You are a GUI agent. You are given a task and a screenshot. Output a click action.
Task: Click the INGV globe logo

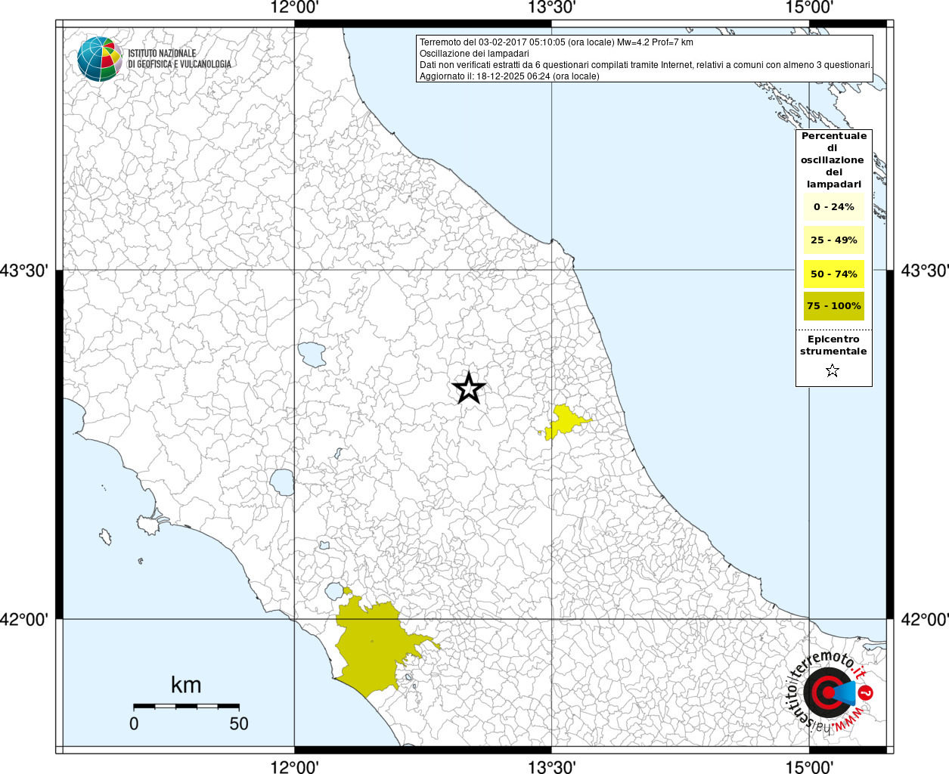(x=100, y=58)
